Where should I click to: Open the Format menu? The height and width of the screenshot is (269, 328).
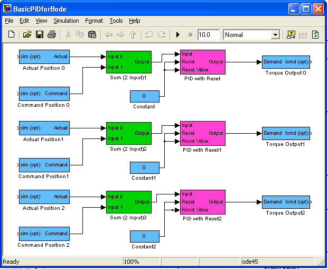[x=94, y=21]
